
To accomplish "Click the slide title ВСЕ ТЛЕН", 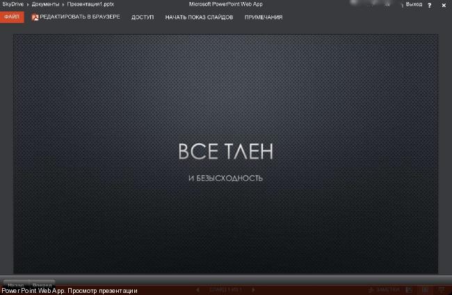I will (x=226, y=152).
